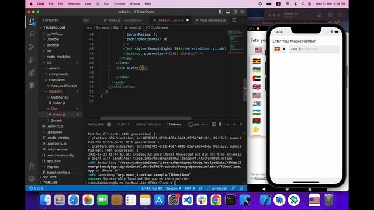This screenshot has width=374, height=210.
Task: Click the mobile number field on the iPhone
Action: 314,49
